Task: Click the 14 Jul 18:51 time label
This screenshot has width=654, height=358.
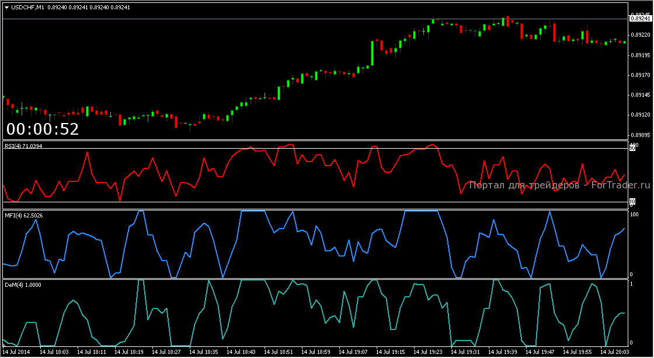Action: coord(279,352)
